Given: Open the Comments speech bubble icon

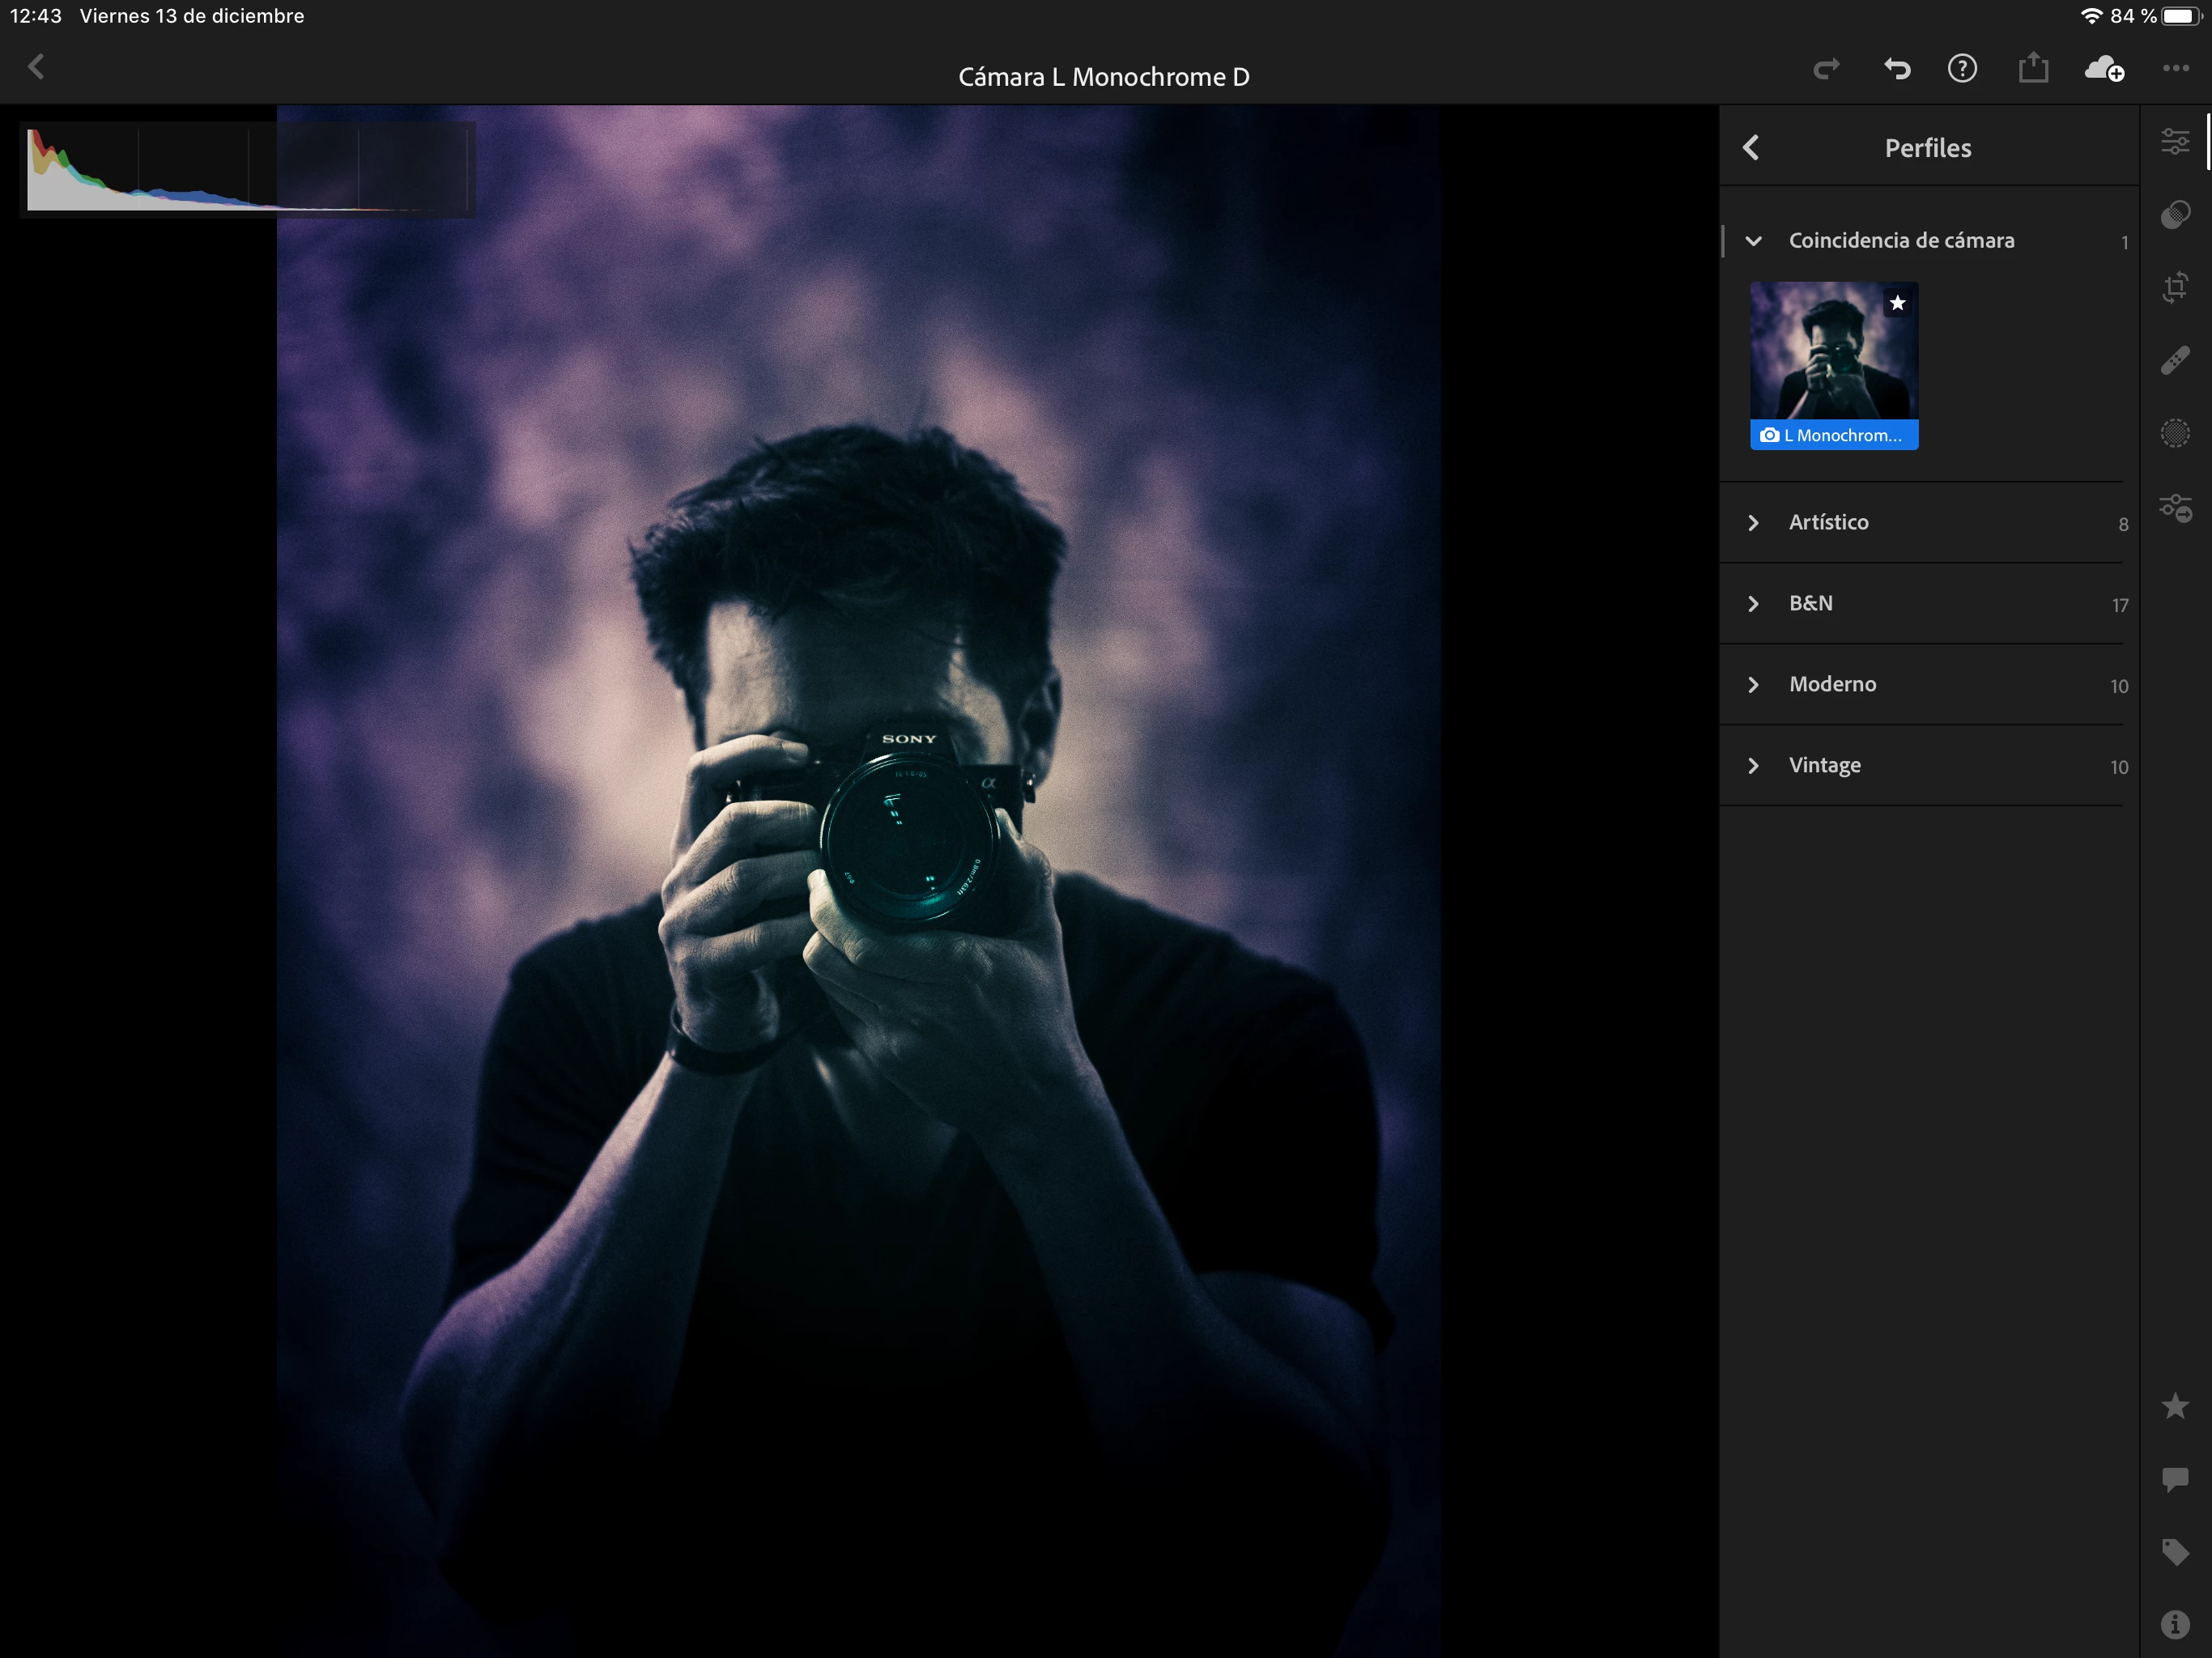Looking at the screenshot, I should coord(2175,1479).
